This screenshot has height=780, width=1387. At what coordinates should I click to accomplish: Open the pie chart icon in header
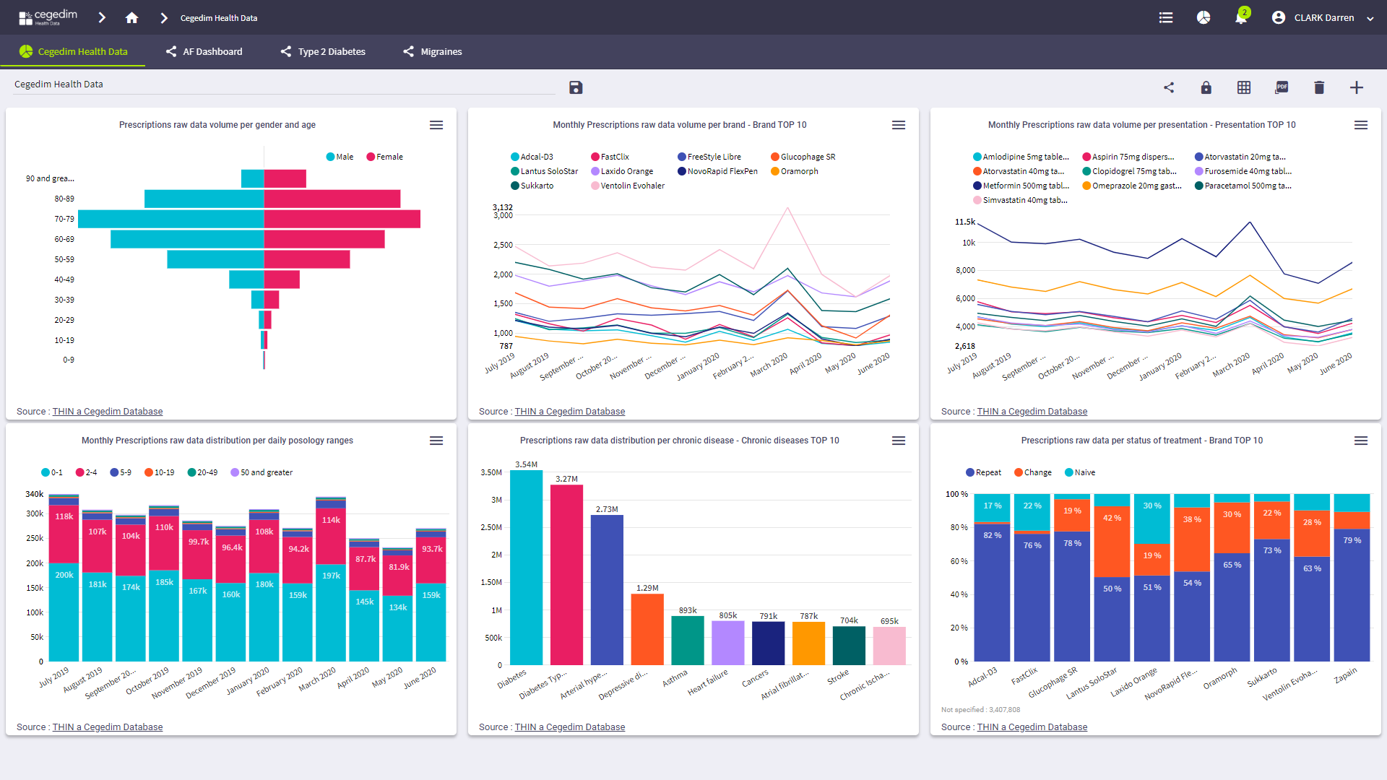coord(1204,17)
